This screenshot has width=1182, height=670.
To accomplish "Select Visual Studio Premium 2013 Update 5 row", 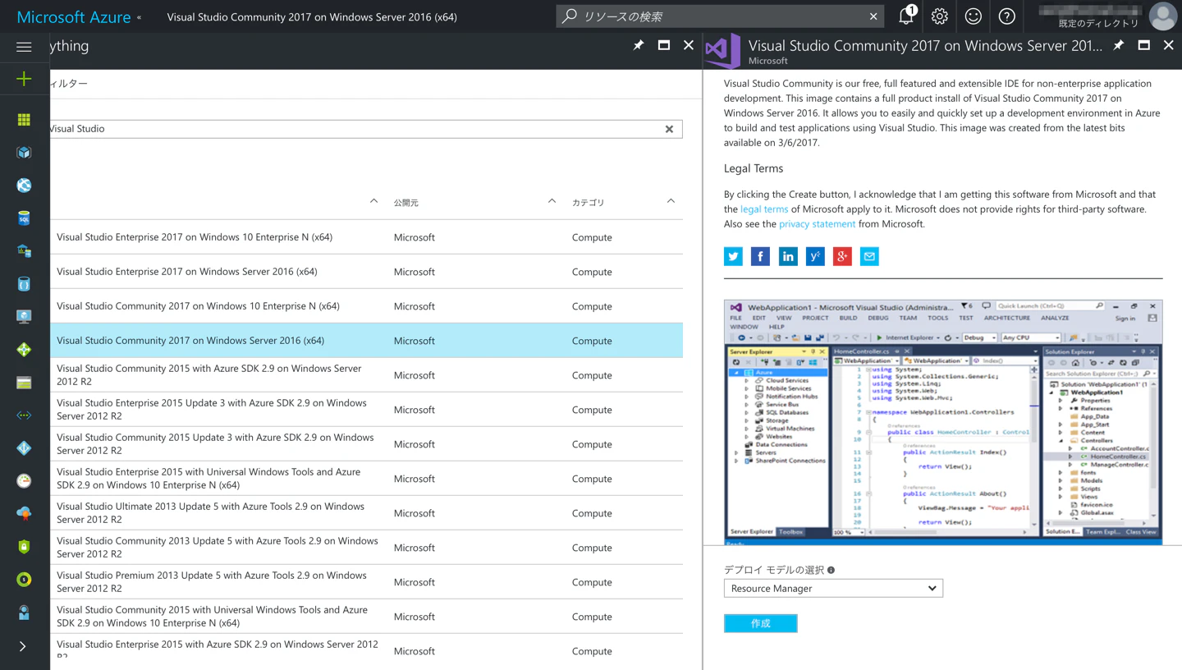I will tap(366, 582).
